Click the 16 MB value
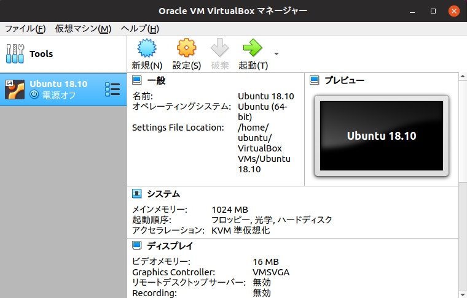The image size is (467, 298). click(x=265, y=262)
